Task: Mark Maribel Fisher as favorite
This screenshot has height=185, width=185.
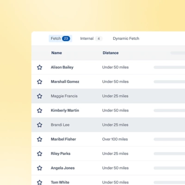Action: [x=40, y=139]
